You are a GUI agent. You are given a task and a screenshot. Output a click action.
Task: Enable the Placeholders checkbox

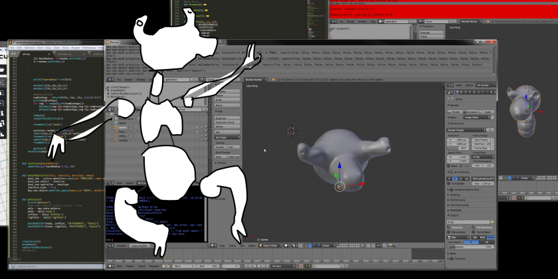[x=449, y=232]
